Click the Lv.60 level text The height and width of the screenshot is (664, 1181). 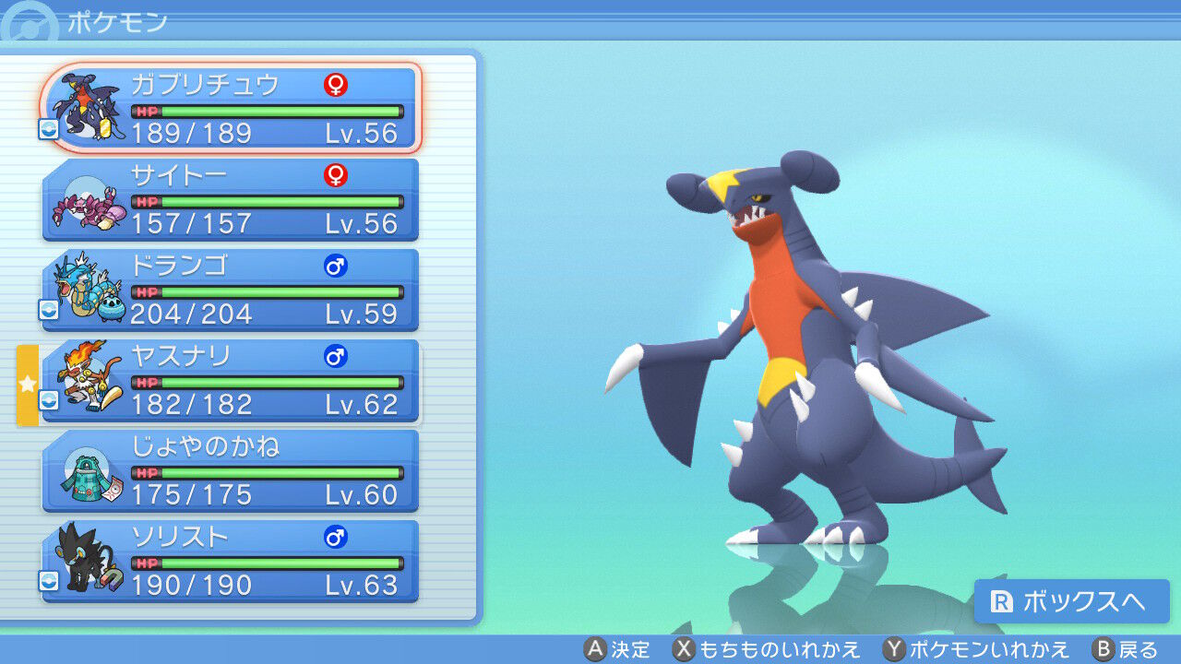coord(362,494)
